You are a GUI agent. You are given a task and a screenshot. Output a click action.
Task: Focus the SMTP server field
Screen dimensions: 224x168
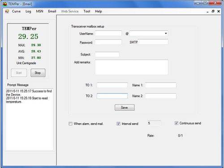153,42
